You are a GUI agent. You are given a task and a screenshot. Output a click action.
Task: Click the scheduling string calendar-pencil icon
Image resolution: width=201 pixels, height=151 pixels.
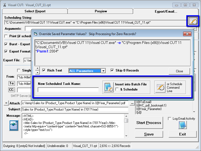[x=193, y=21]
